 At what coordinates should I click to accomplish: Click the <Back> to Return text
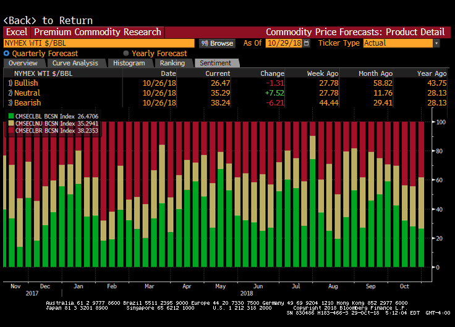point(48,20)
